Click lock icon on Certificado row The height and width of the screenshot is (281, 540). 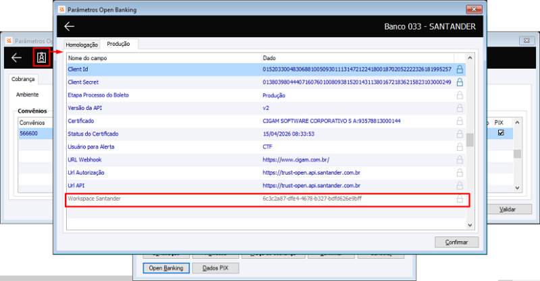coord(460,121)
